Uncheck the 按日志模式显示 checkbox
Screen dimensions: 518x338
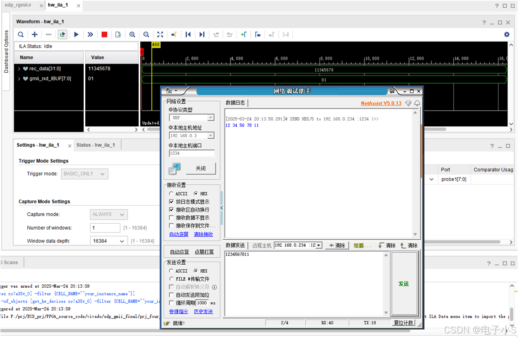click(171, 202)
